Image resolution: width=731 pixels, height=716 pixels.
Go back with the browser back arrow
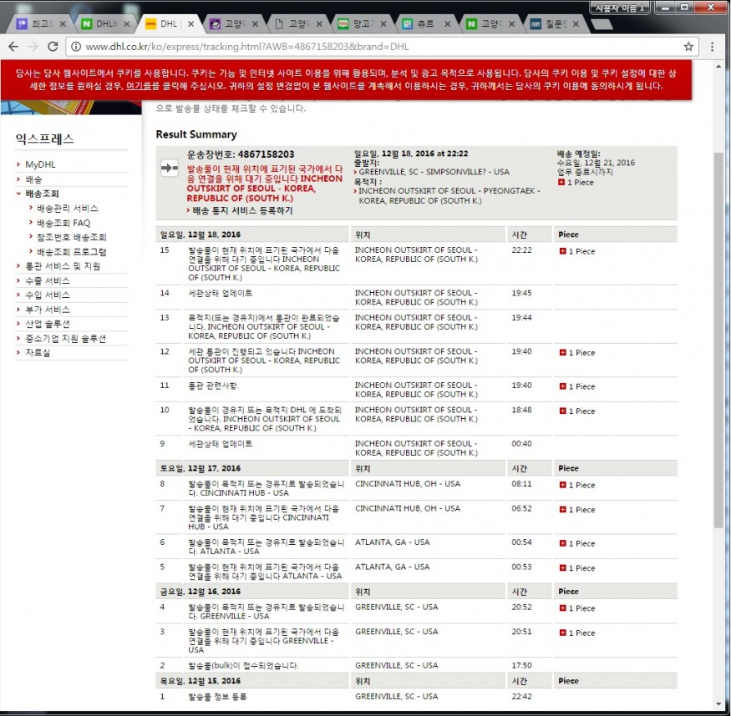pos(13,47)
